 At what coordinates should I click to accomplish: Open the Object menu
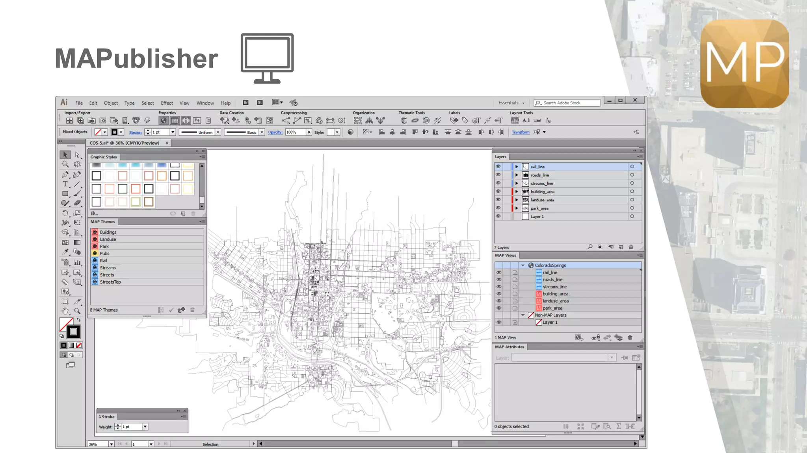click(x=111, y=103)
